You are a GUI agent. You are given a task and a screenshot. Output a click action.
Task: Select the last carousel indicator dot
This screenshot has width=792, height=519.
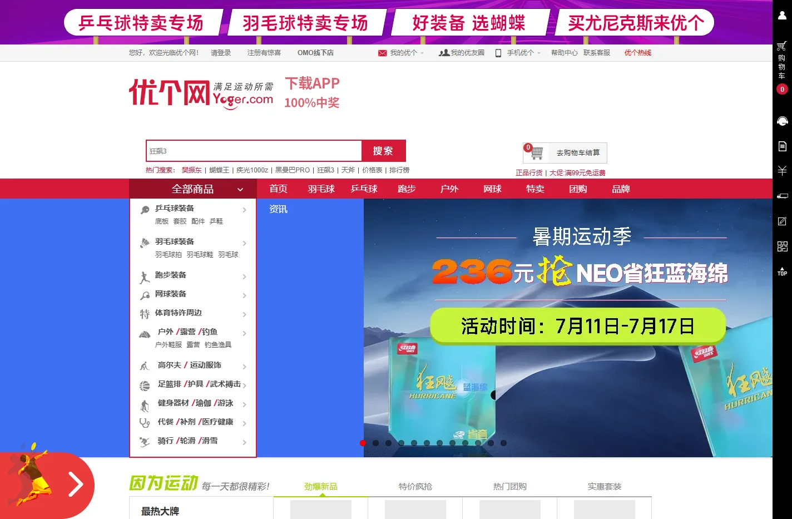pos(503,443)
